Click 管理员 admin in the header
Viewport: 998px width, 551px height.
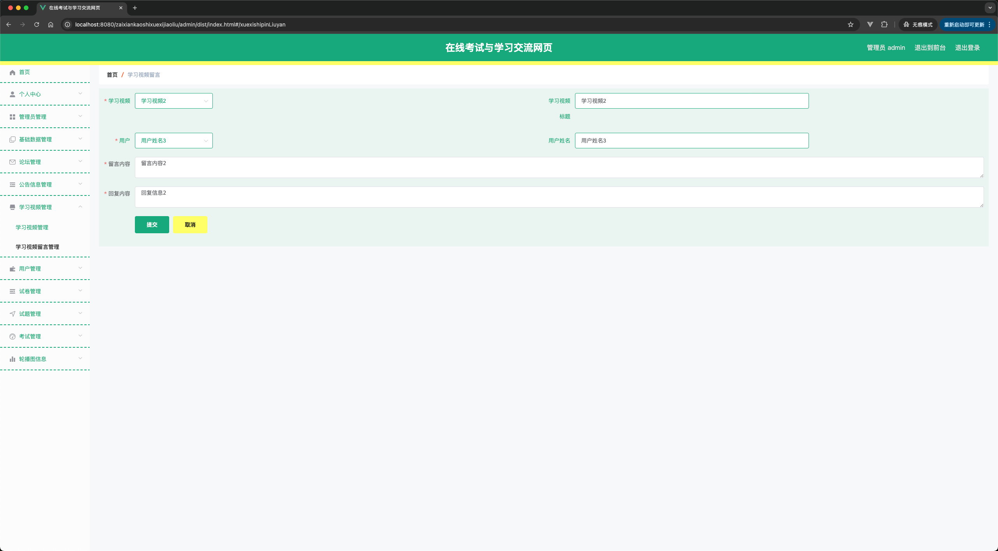pos(886,48)
